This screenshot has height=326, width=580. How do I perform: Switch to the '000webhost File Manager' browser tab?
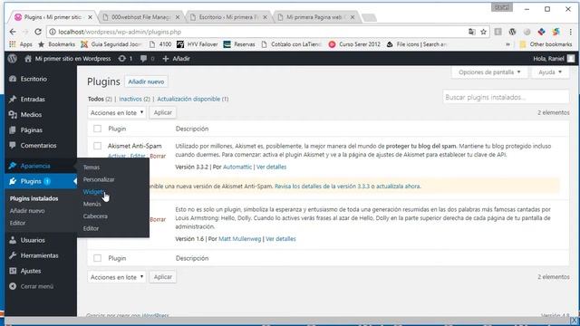pos(141,17)
